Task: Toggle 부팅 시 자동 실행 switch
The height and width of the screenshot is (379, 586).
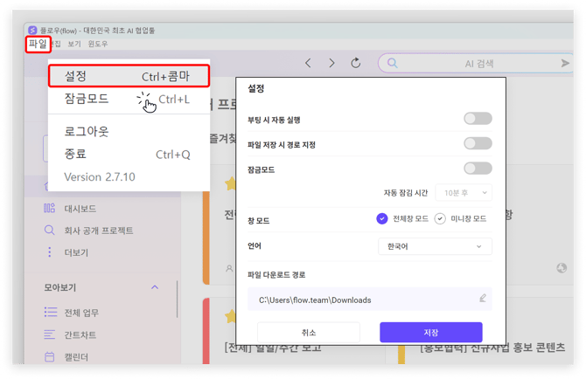Action: (x=478, y=119)
